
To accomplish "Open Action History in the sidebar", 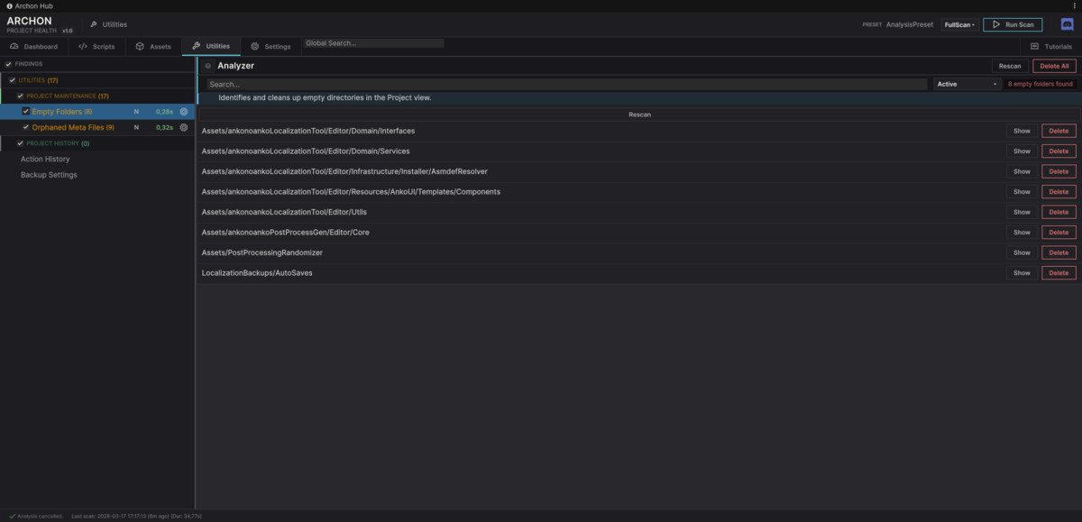I will tap(45, 159).
